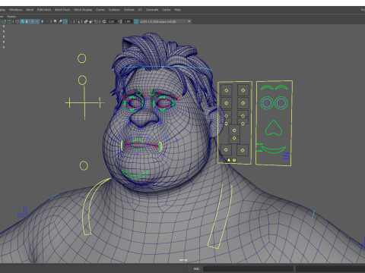Select the topmost yellow circle control left of the head
365x273 pixels.
click(81, 58)
